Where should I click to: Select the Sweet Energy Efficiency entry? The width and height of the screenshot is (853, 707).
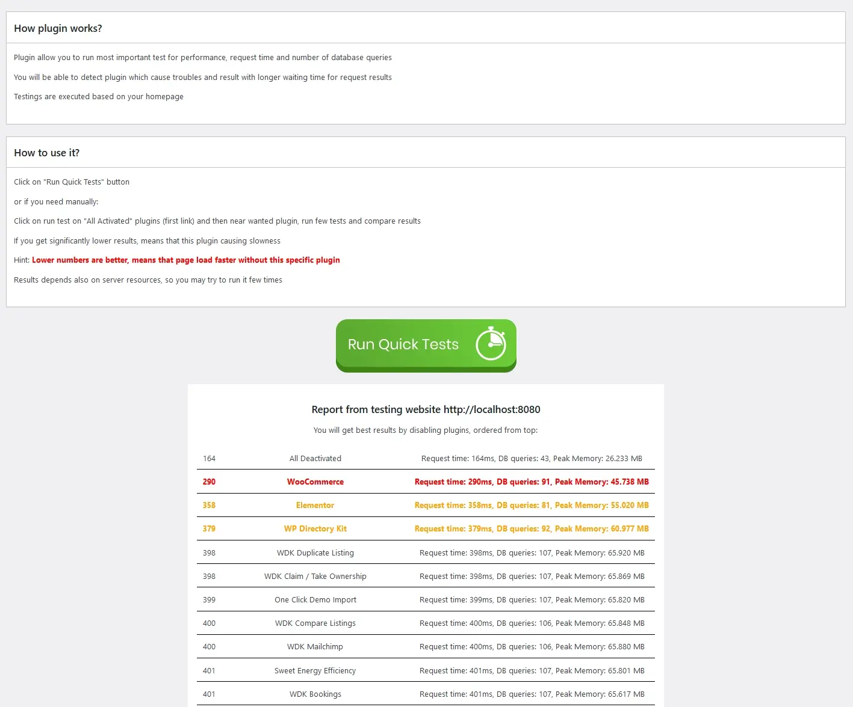tap(315, 670)
